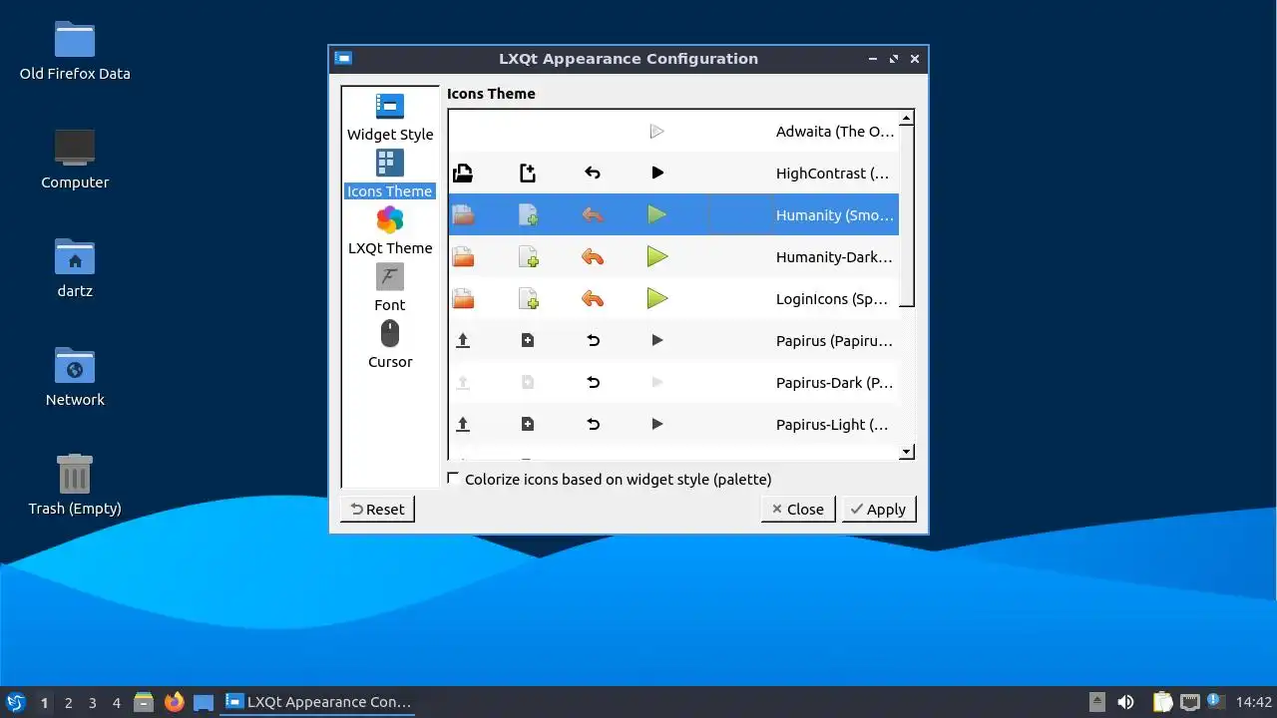Select the Adwaita icon theme row
Screen dimensions: 1277x718
point(673,132)
